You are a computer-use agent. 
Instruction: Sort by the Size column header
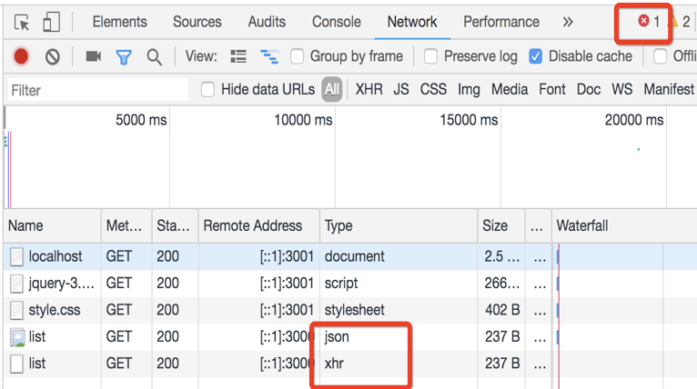pyautogui.click(x=501, y=225)
